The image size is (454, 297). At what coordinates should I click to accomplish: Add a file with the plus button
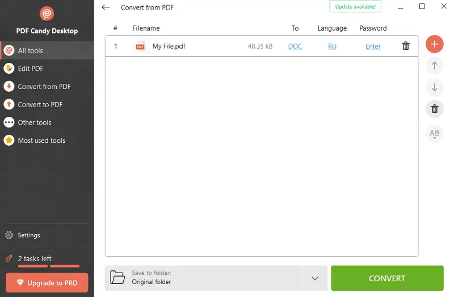[x=434, y=44]
